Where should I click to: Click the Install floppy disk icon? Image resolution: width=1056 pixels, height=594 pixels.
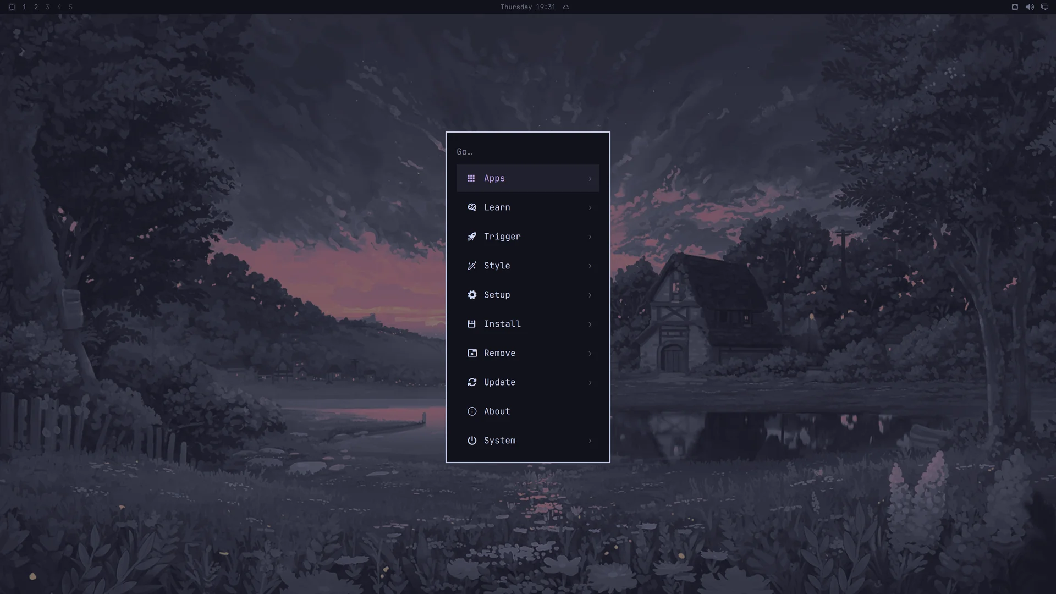pos(471,324)
